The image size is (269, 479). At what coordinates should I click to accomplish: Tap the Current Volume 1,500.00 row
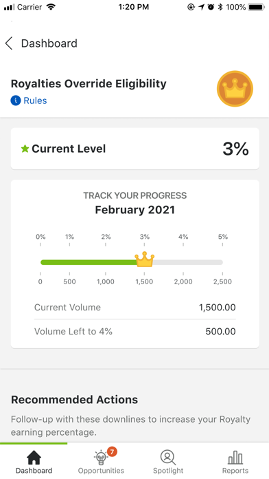(135, 308)
